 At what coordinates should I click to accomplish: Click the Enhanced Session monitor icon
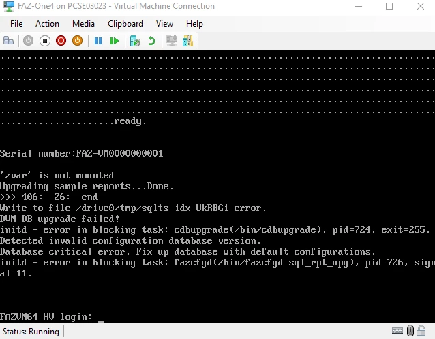click(172, 41)
